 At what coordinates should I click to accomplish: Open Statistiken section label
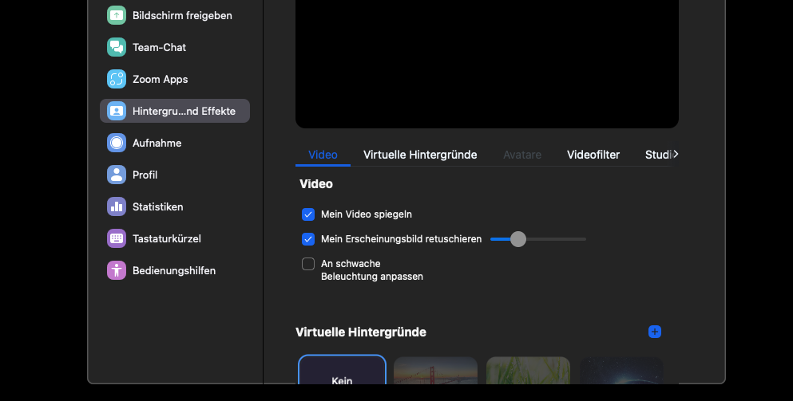(x=158, y=206)
